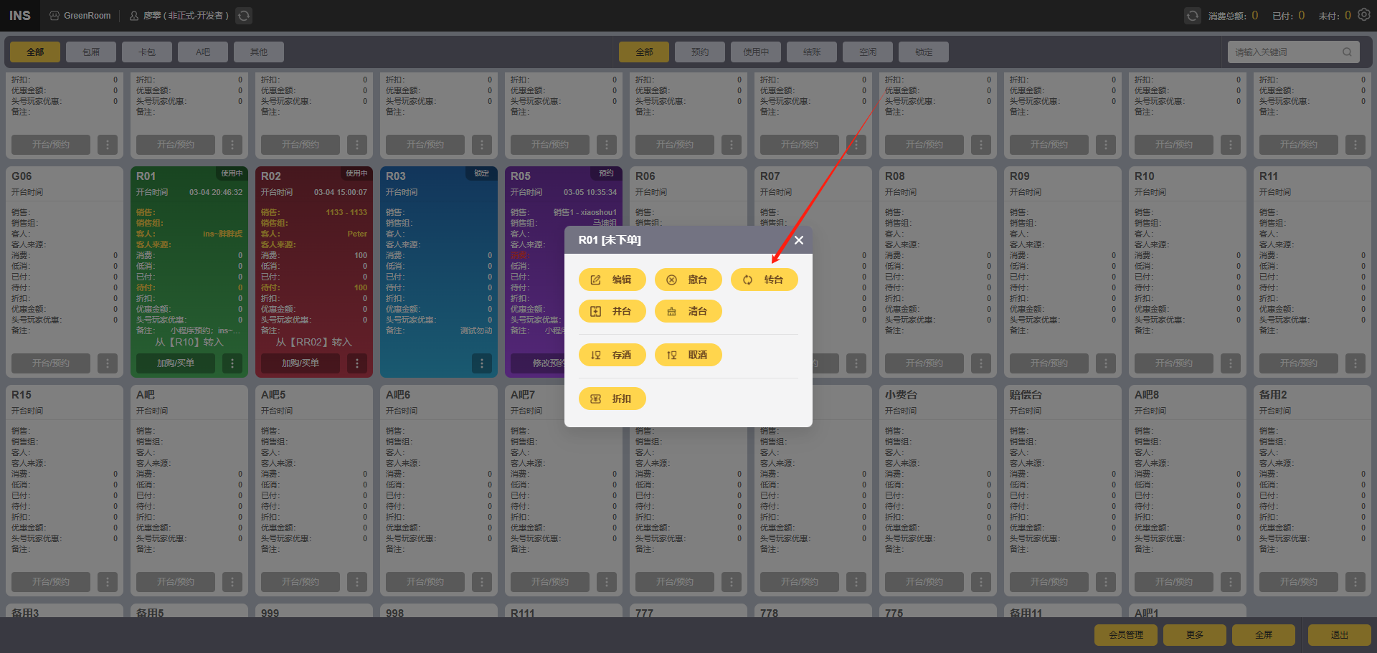
Task: Click the GreenRoom venue icon
Action: [55, 16]
